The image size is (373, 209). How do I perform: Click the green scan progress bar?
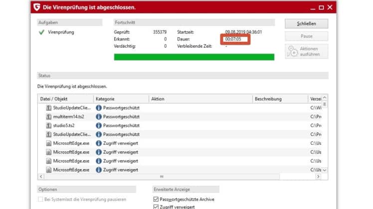point(194,57)
